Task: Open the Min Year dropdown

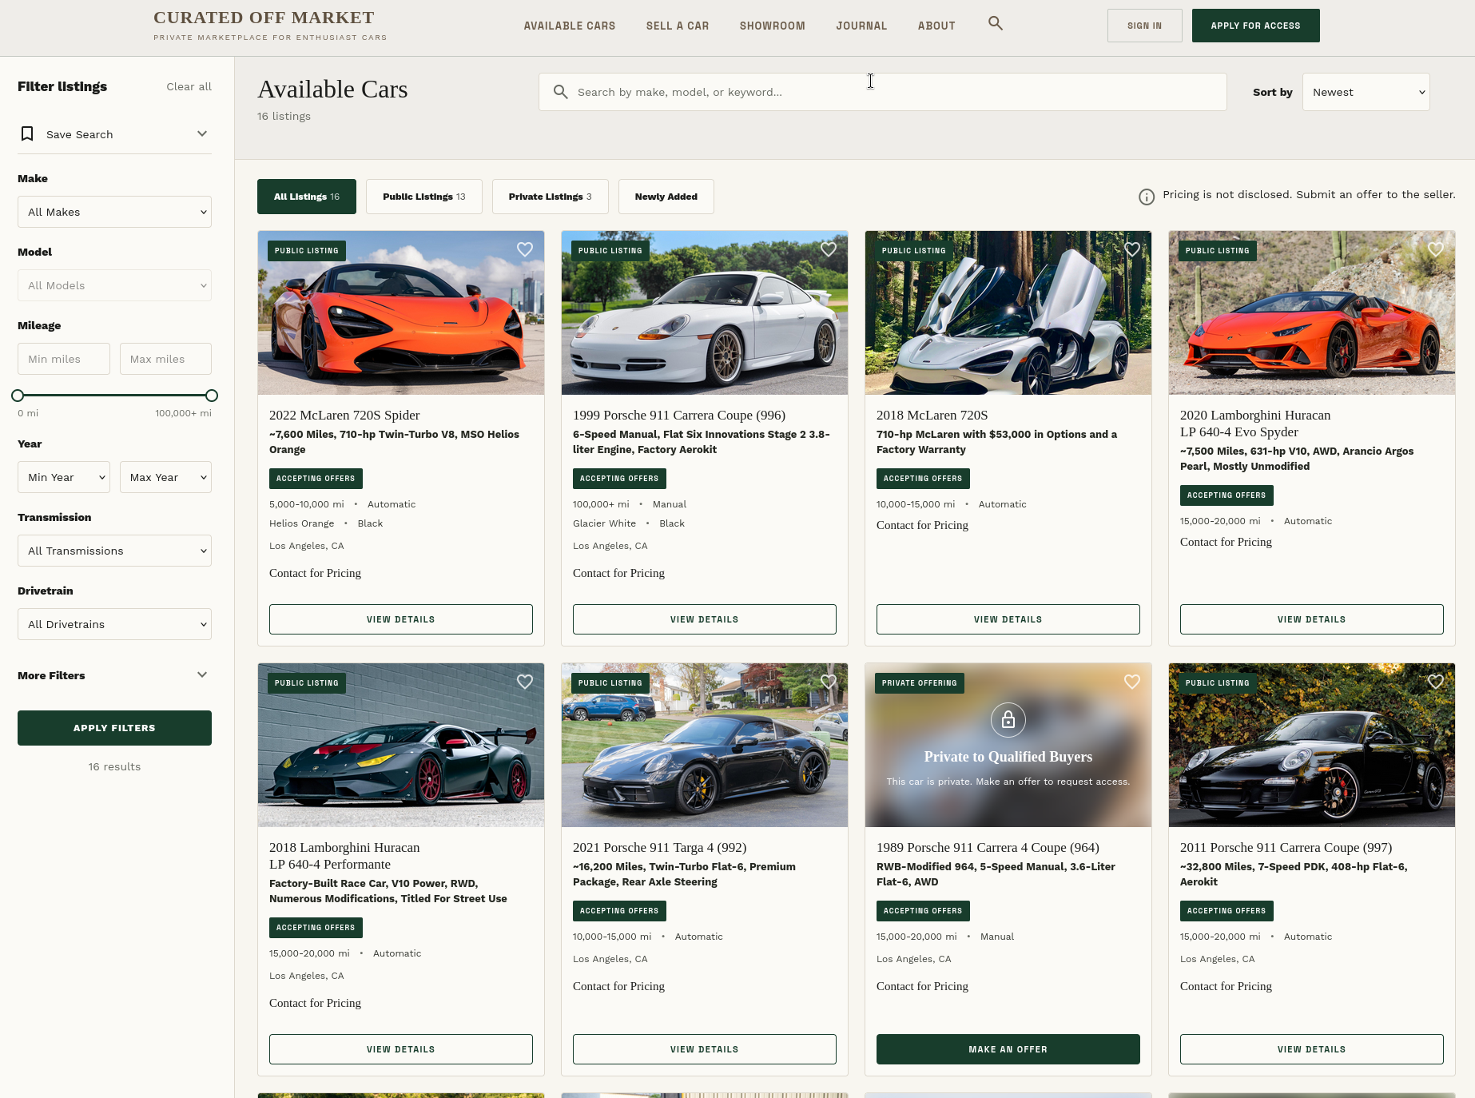Action: [x=64, y=477]
